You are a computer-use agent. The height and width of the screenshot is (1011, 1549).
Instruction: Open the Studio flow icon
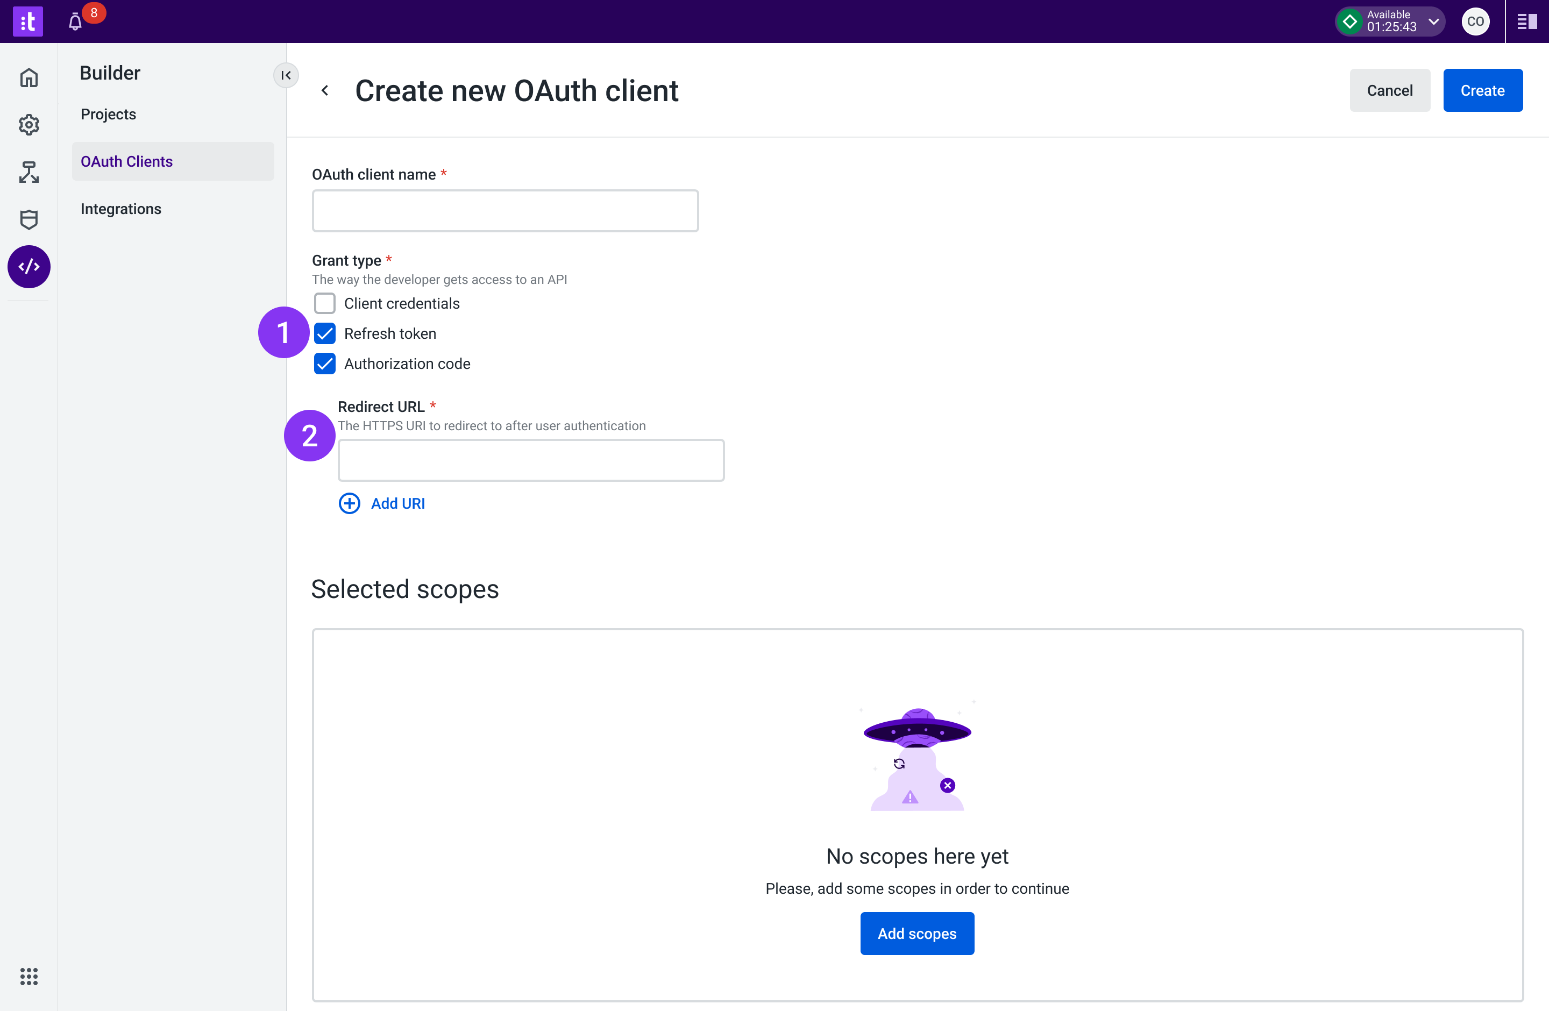(x=29, y=173)
